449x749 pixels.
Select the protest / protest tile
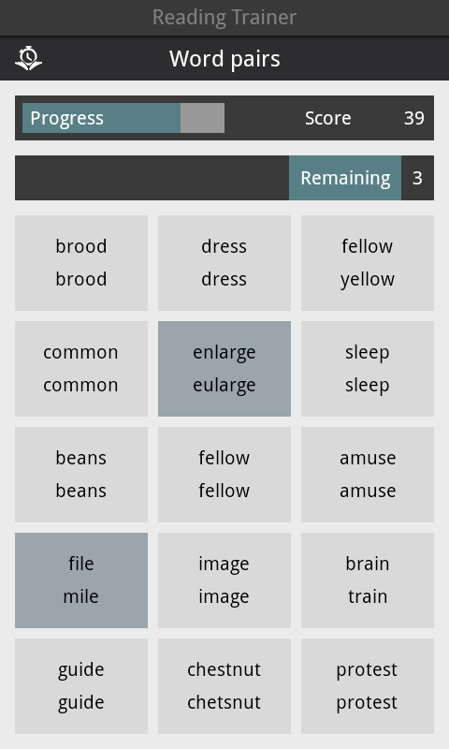[x=368, y=686]
